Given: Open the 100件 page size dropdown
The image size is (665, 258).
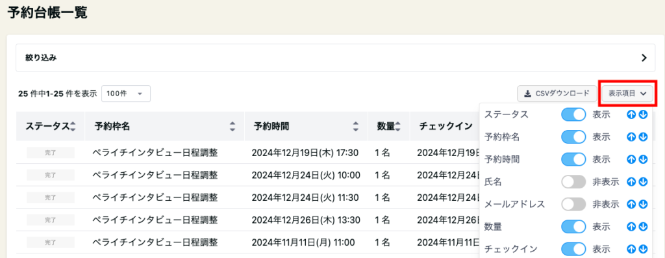Looking at the screenshot, I should tap(126, 94).
